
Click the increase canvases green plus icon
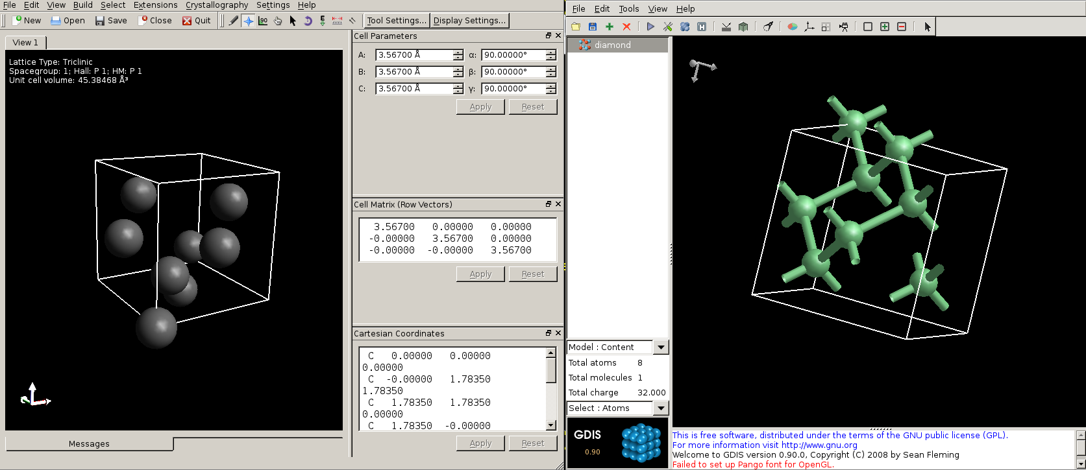[885, 27]
